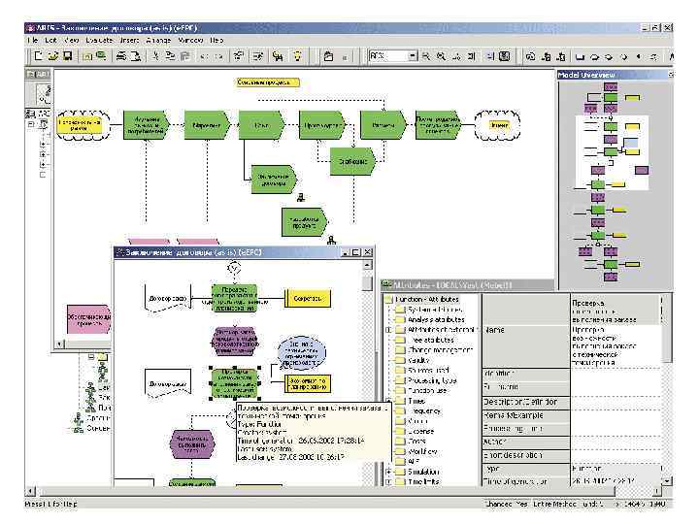This screenshot has height=524, width=699.
Task: Open the Insert menu
Action: (x=129, y=40)
